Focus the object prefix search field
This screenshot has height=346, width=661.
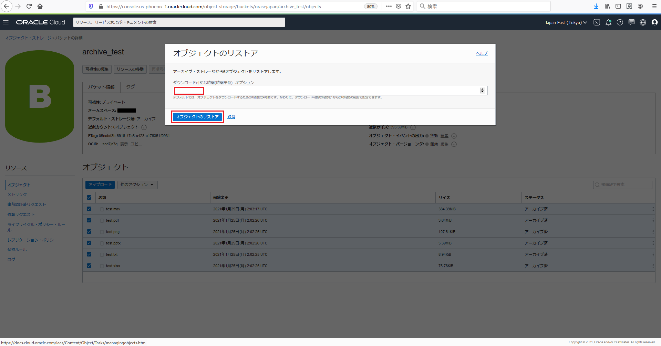[x=623, y=185]
